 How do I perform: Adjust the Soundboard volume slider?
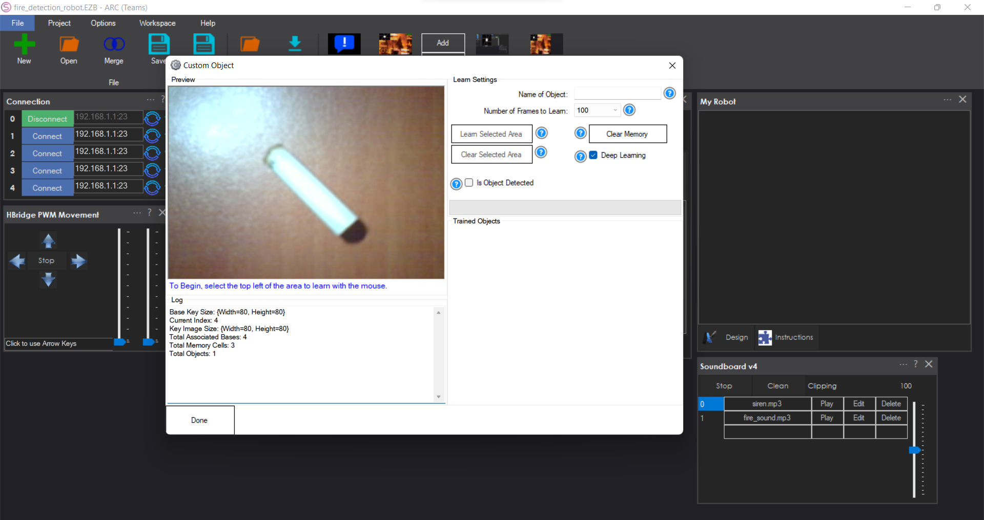[x=915, y=450]
